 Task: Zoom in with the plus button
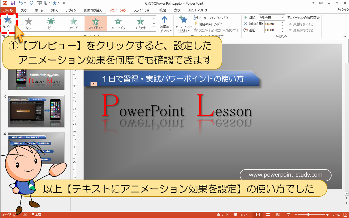[327, 215]
